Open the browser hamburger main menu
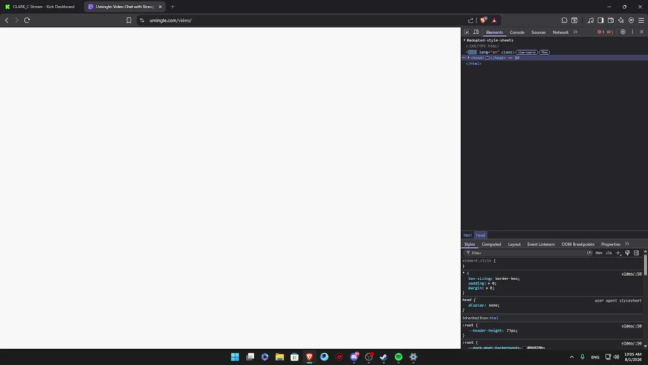The image size is (648, 365). click(x=641, y=20)
